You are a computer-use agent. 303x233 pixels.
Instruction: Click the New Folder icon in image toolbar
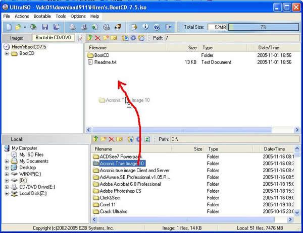(x=106, y=38)
